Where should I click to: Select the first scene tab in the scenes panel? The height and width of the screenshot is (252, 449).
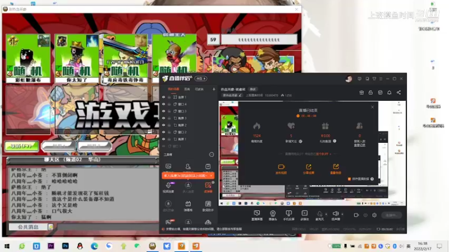point(173,89)
